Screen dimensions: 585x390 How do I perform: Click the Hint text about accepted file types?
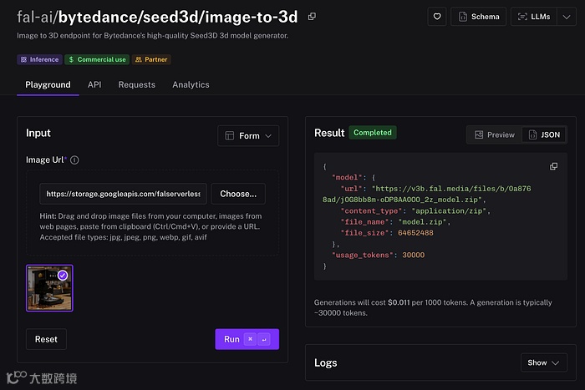pos(150,226)
